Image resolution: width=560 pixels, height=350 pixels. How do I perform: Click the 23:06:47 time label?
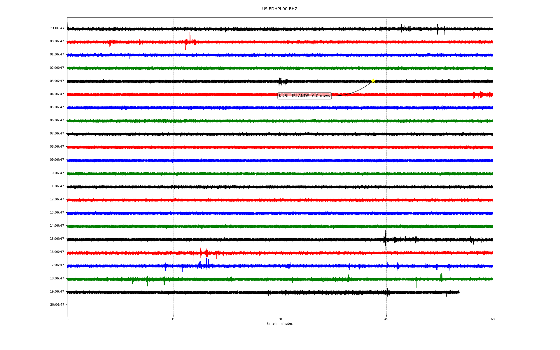click(x=57, y=28)
